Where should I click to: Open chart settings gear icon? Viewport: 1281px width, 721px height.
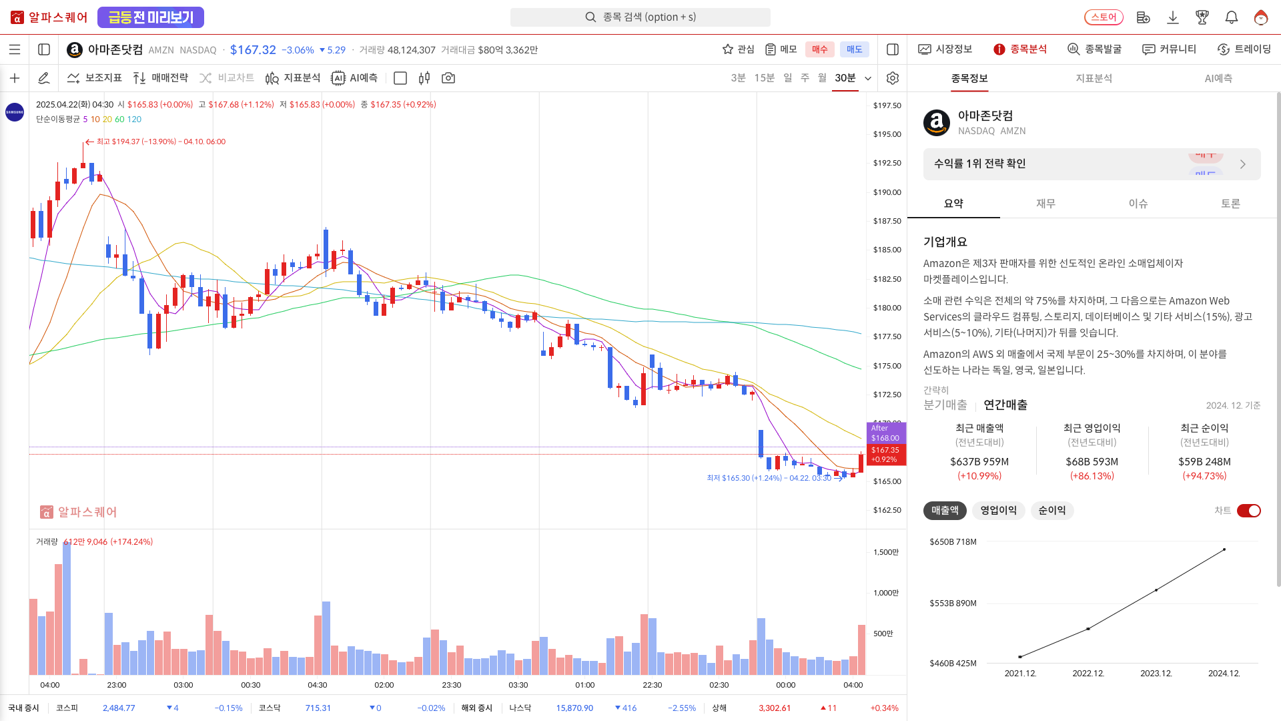(893, 78)
